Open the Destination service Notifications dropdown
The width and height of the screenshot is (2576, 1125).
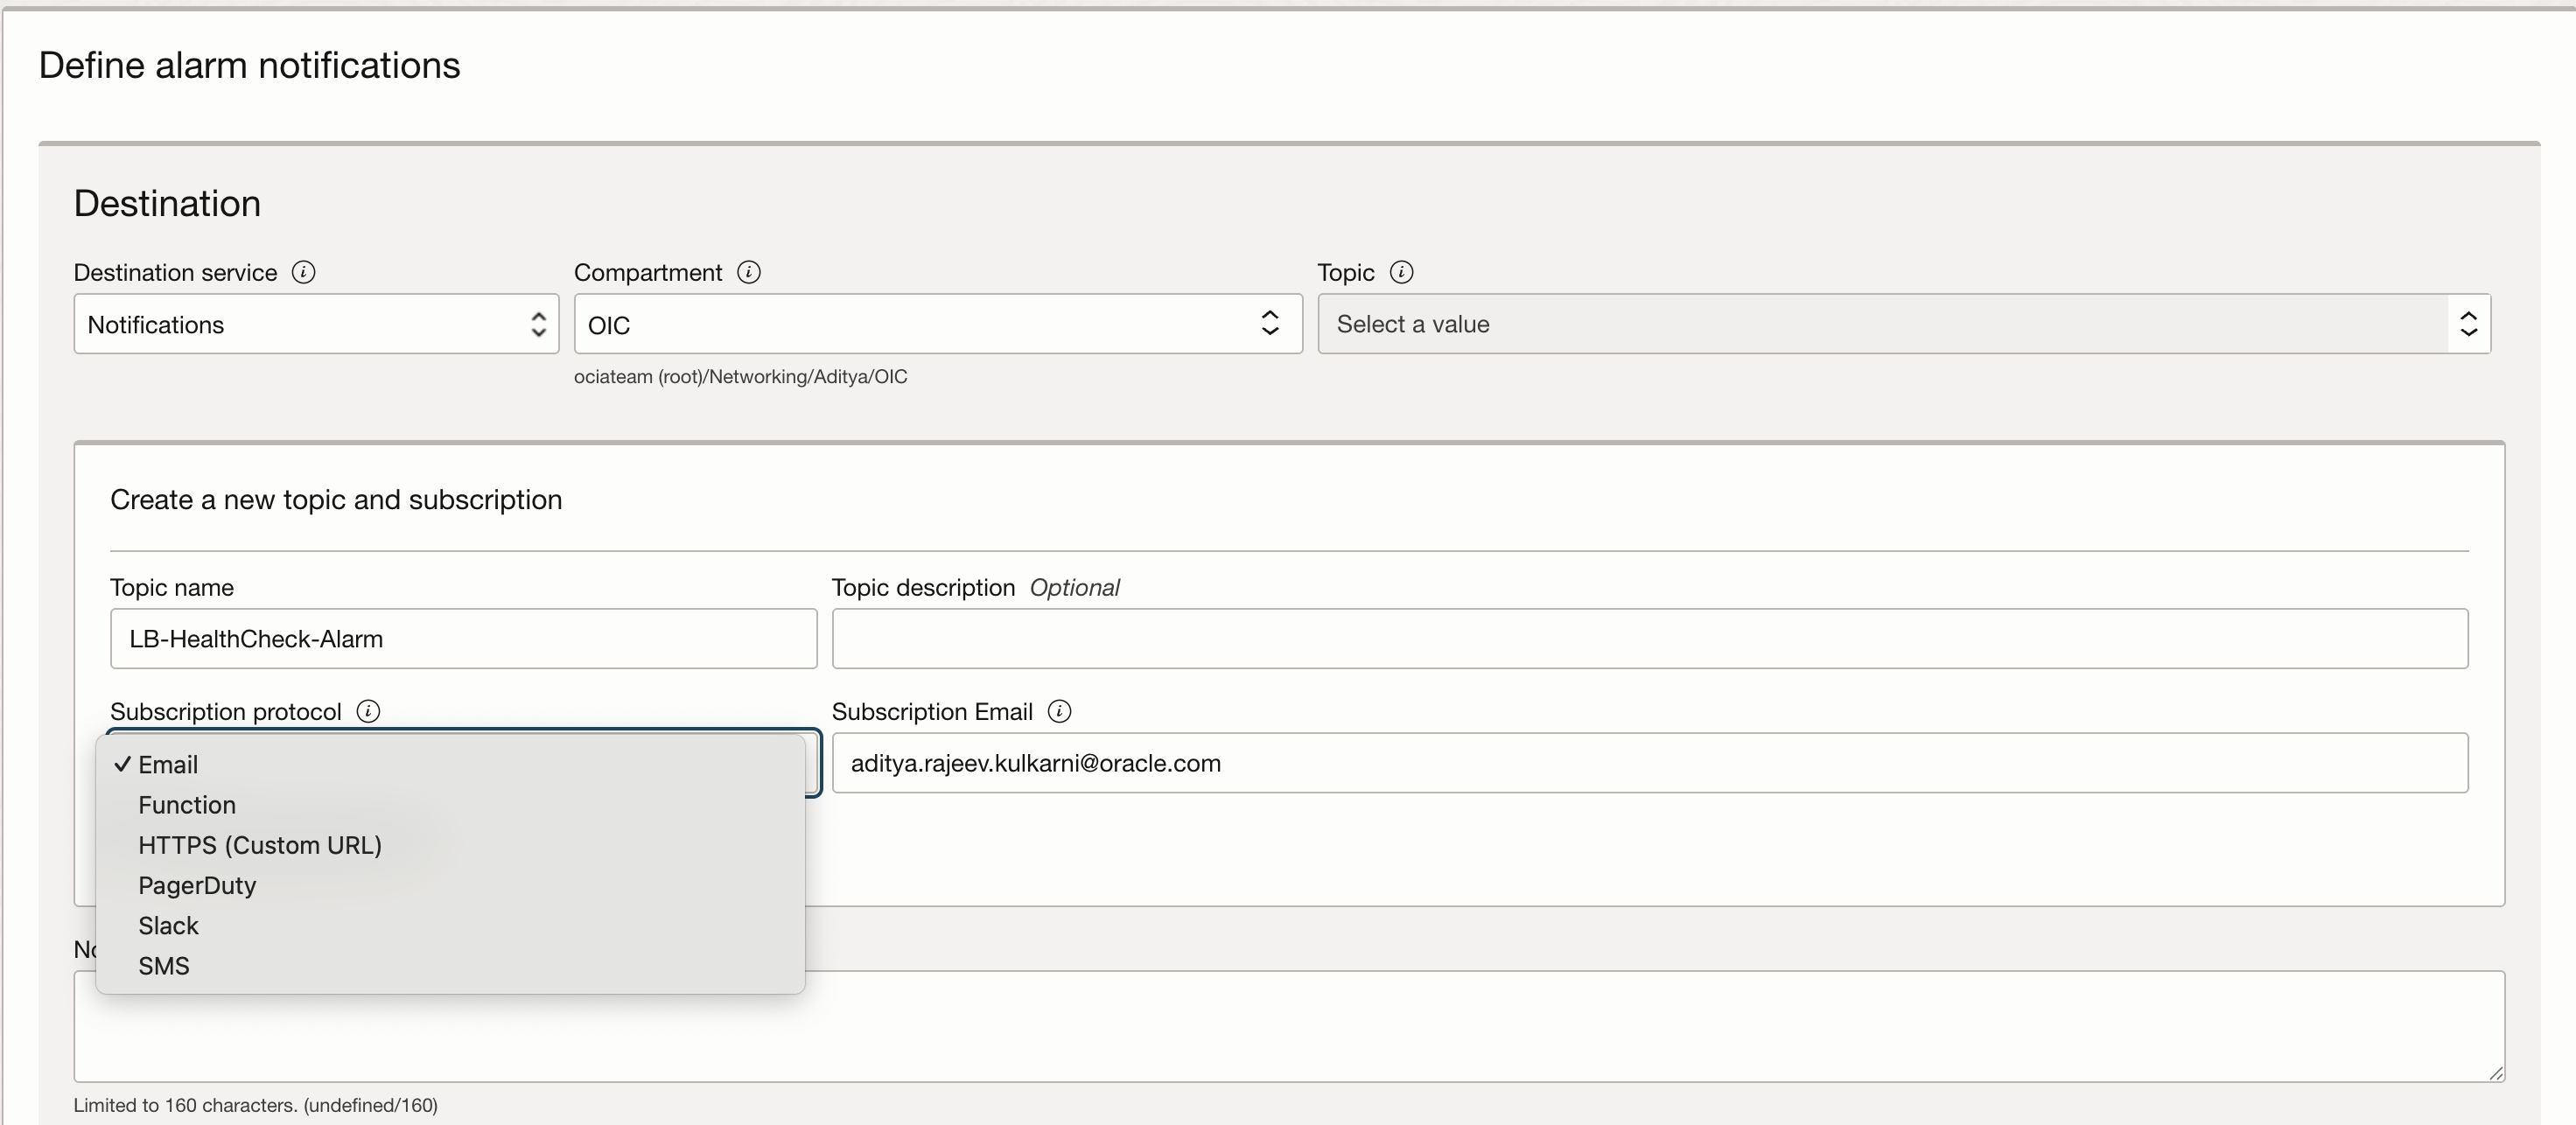tap(316, 324)
